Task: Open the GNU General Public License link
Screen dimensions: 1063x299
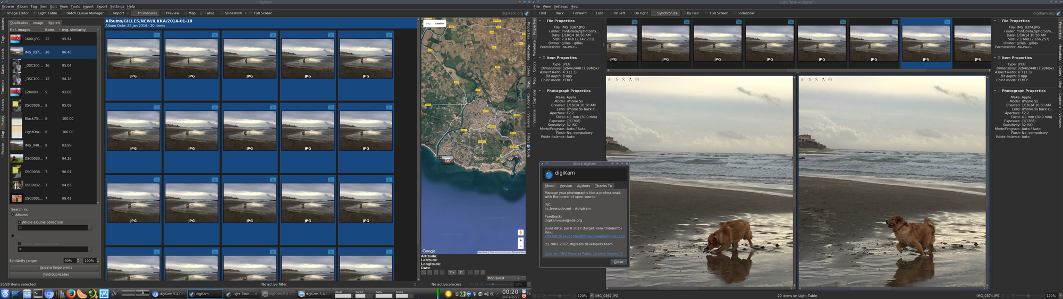Action: tap(583, 254)
